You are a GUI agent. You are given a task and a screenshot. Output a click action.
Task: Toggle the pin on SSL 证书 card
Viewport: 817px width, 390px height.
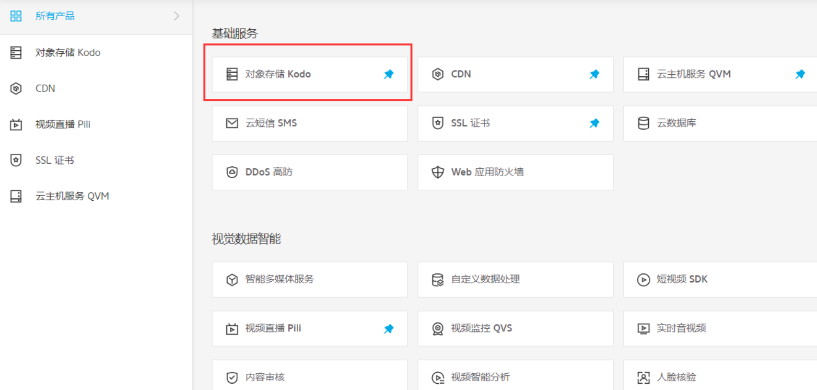pos(594,123)
